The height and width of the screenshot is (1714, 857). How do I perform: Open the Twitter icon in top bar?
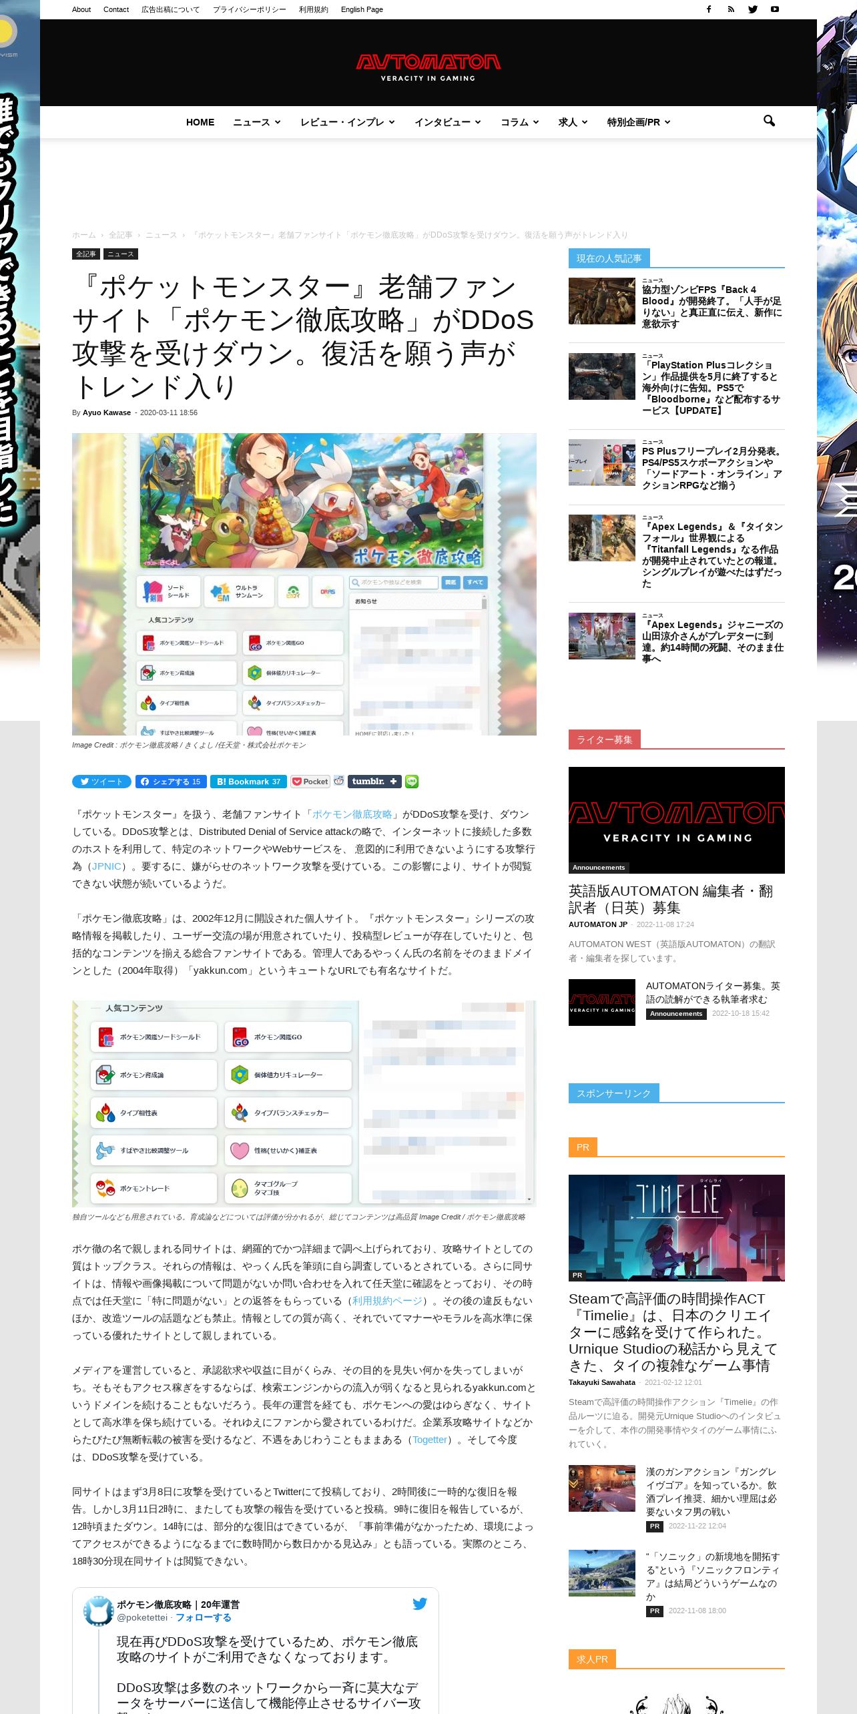coord(753,9)
